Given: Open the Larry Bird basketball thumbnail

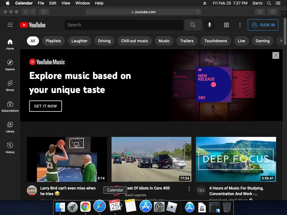Looking at the screenshot, I should (x=67, y=159).
